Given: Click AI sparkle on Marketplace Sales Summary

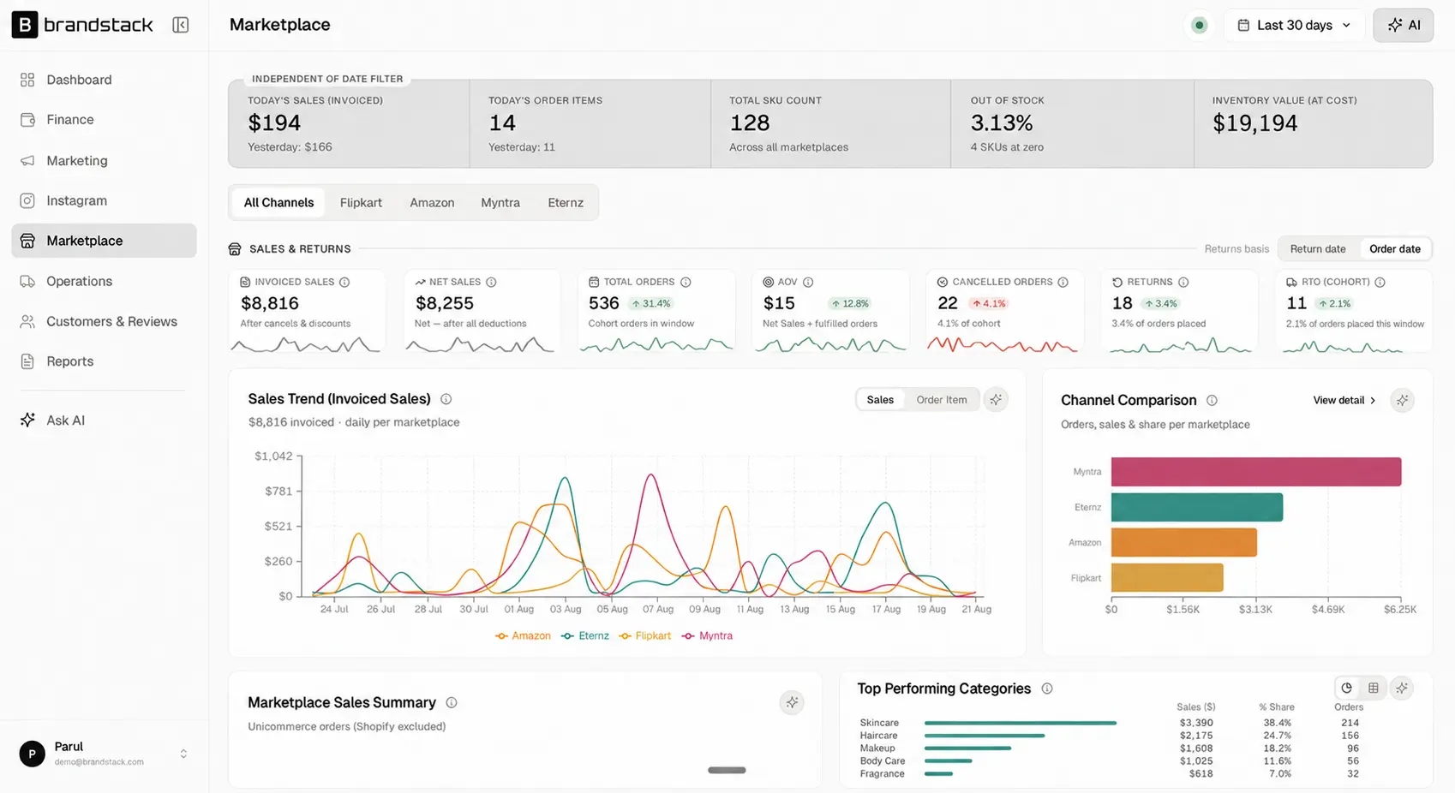Looking at the screenshot, I should pos(792,703).
